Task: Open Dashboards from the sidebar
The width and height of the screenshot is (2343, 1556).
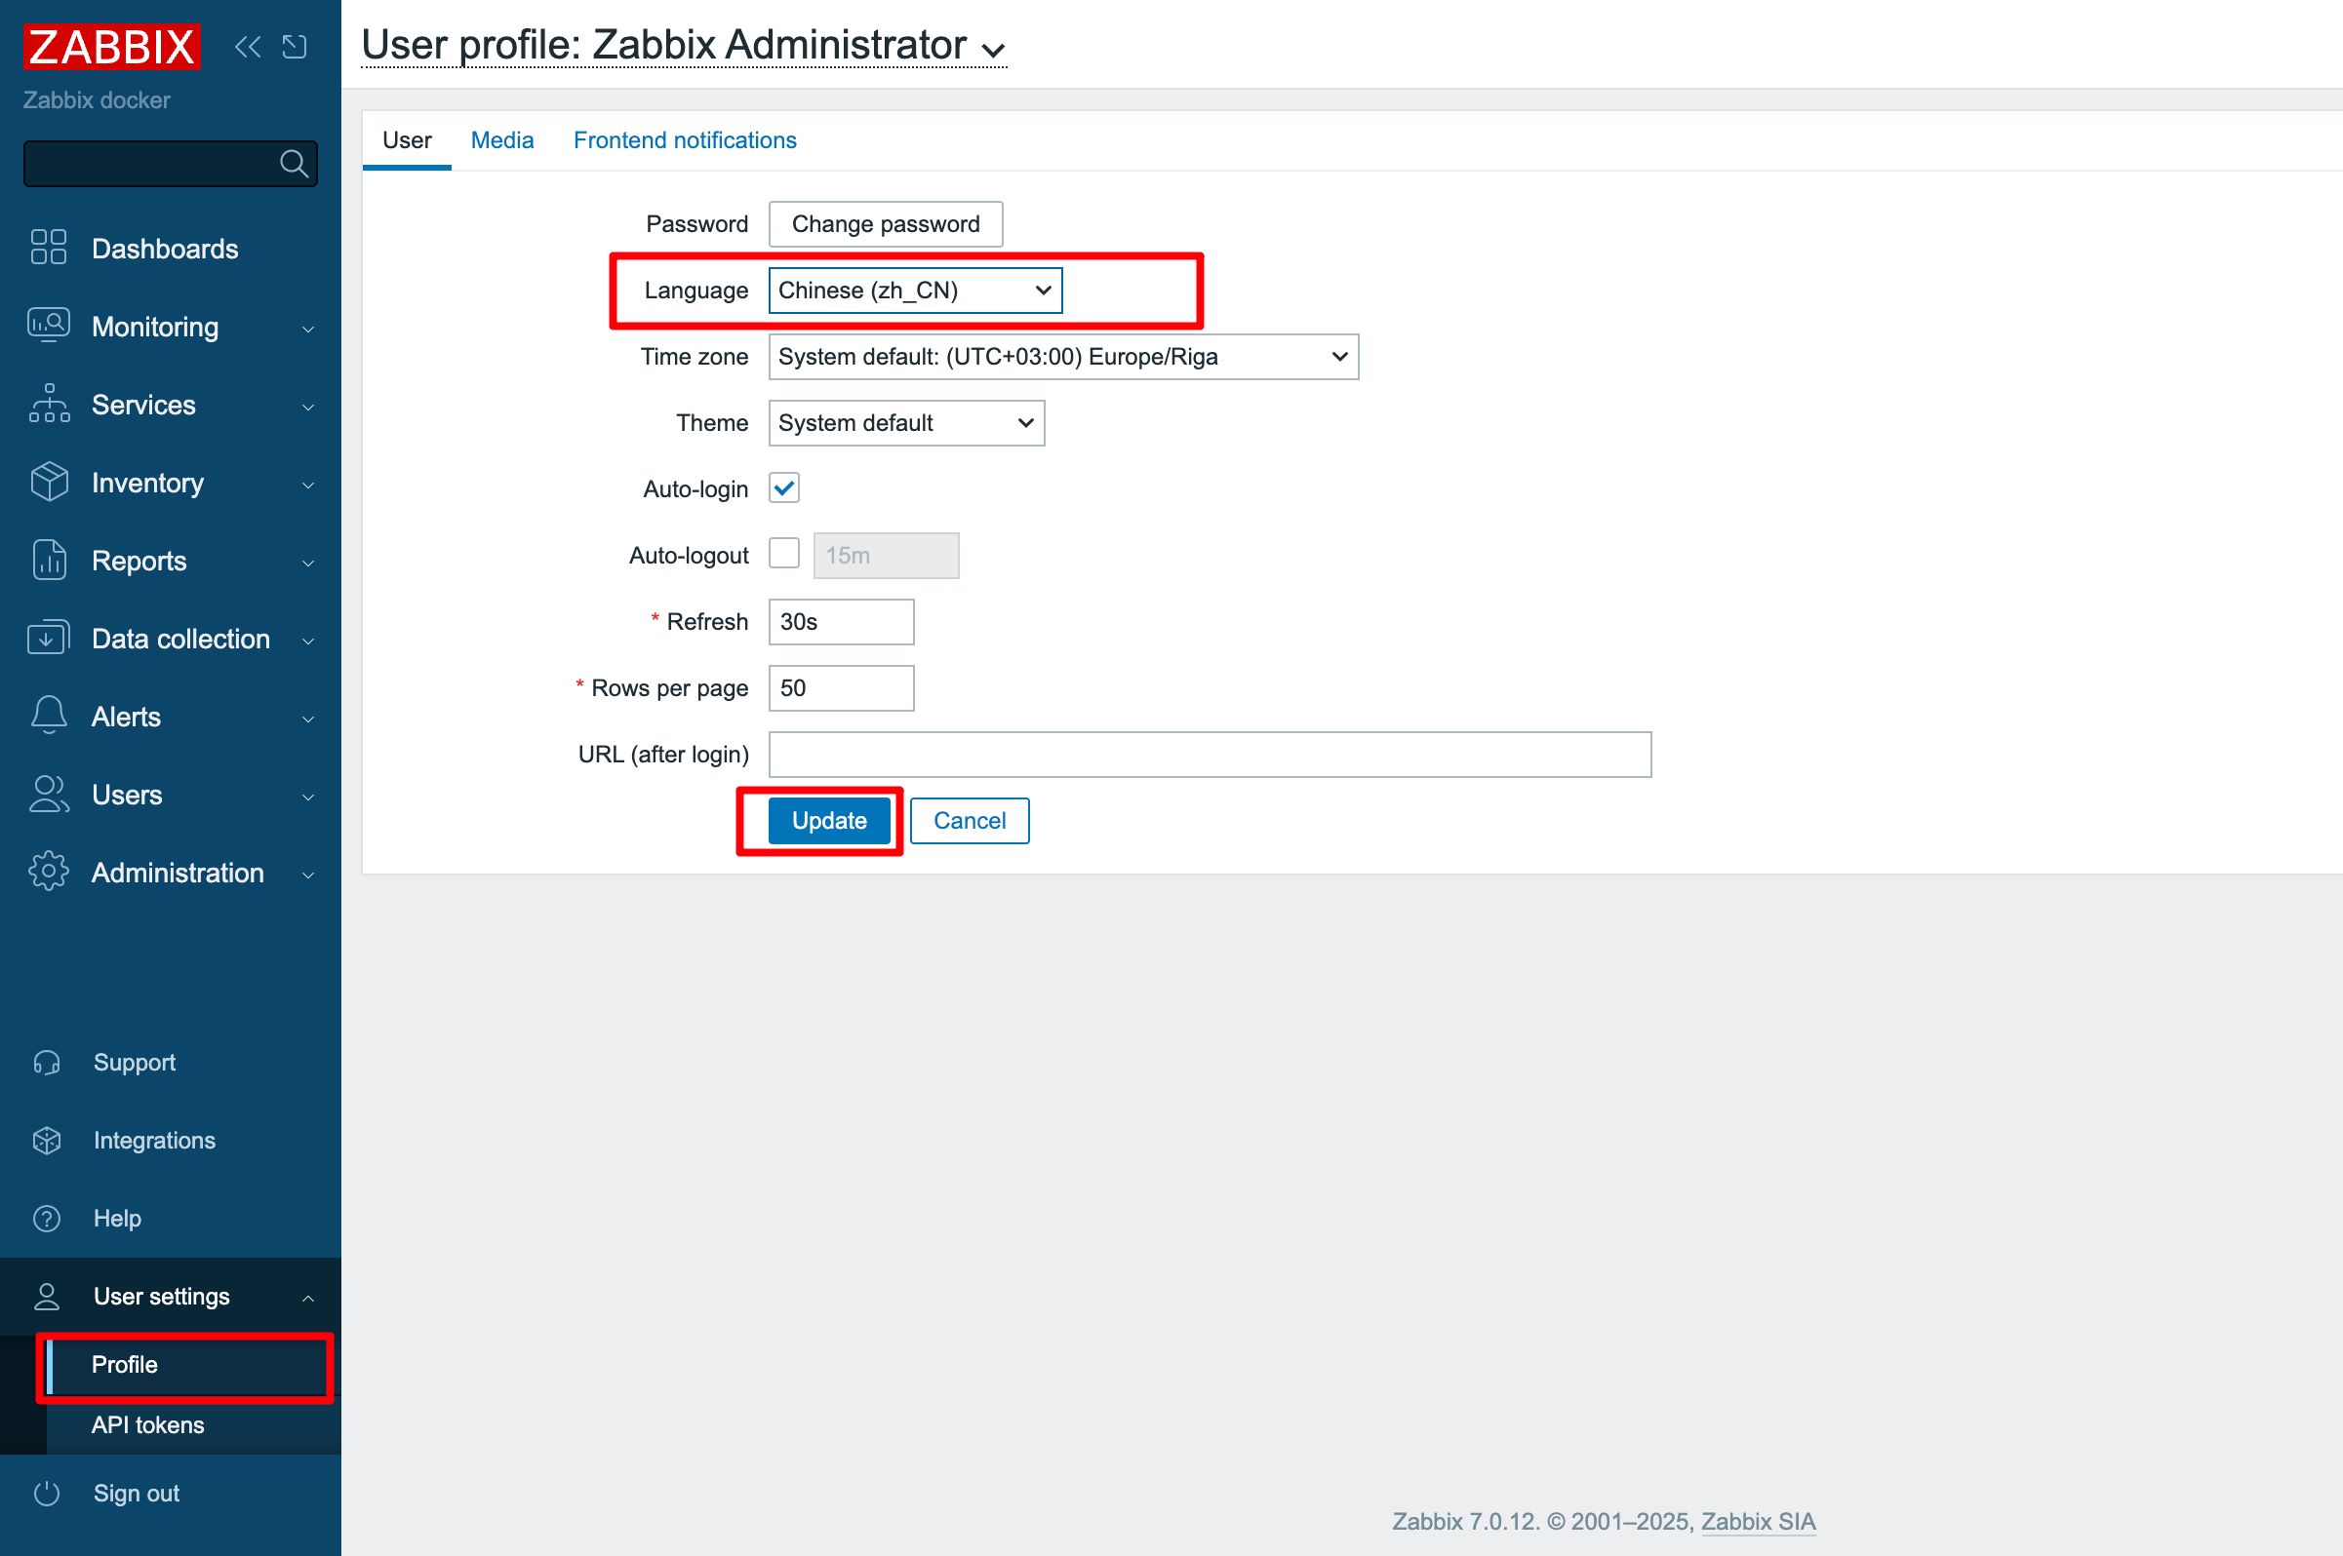Action: click(165, 248)
